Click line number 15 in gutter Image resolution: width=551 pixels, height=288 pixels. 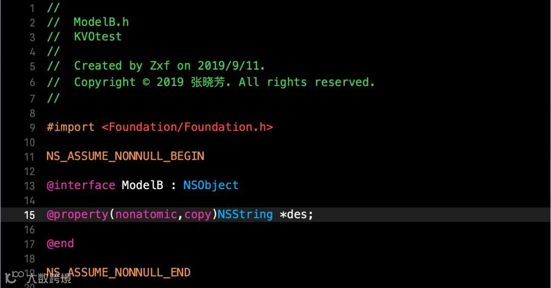tap(30, 215)
